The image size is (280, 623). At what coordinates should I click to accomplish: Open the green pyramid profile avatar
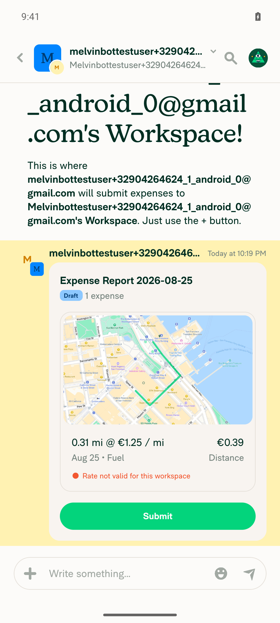(x=258, y=58)
